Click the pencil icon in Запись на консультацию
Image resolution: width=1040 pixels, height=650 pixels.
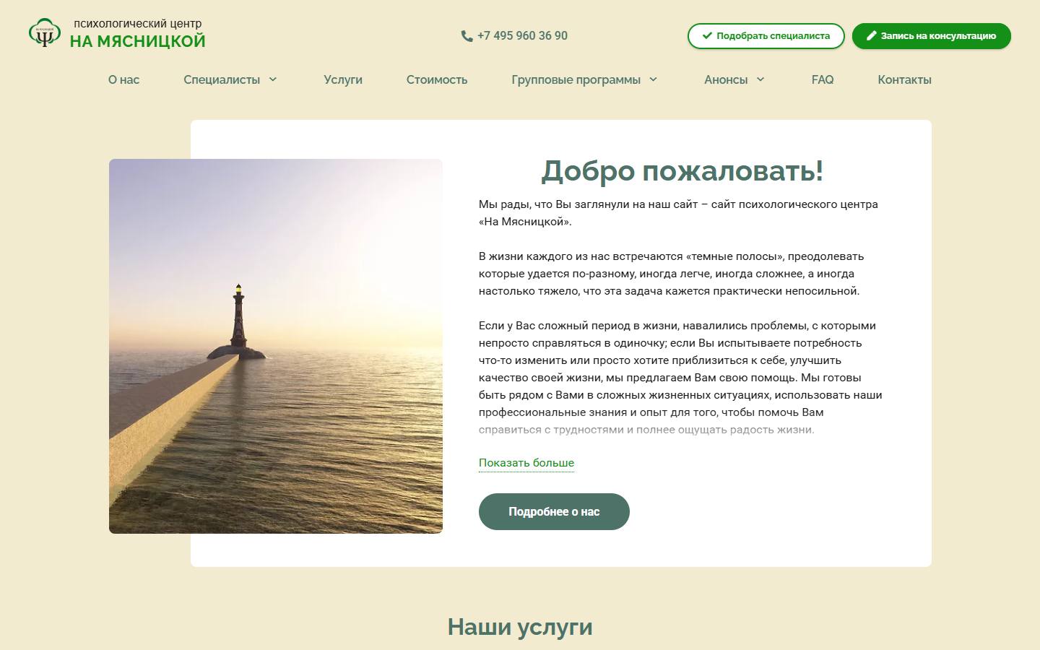[x=871, y=35]
